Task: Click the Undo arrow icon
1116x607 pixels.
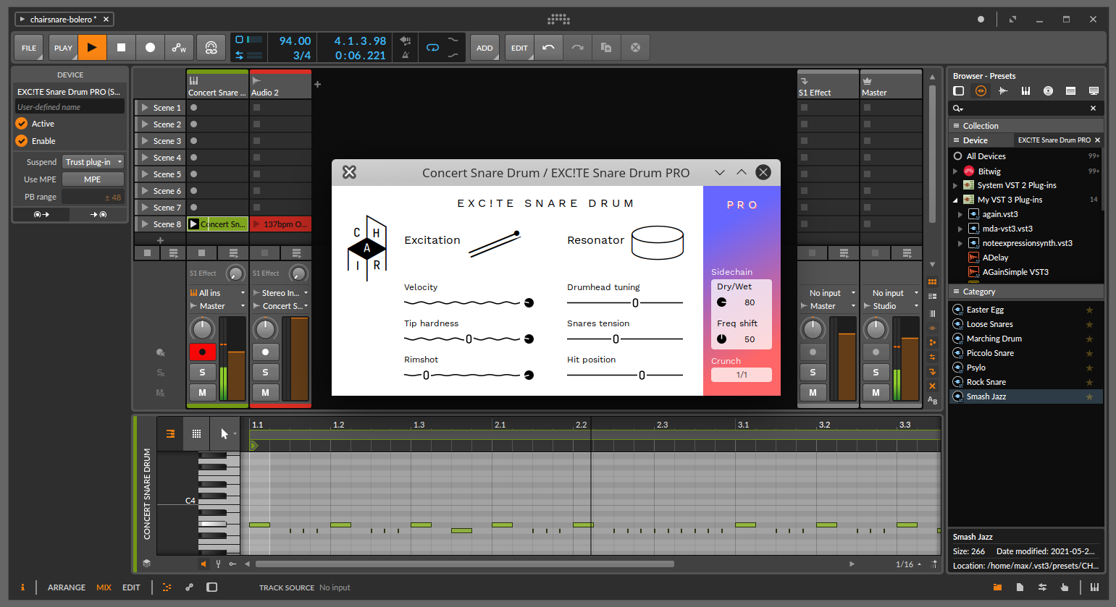Action: [548, 48]
